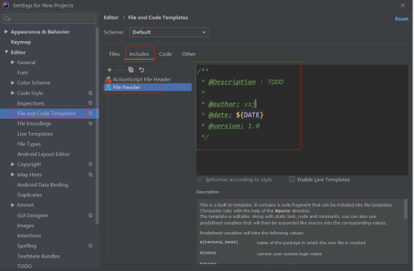Select TODO in settings tree
Viewport: 414px width, 271px height.
[25, 266]
